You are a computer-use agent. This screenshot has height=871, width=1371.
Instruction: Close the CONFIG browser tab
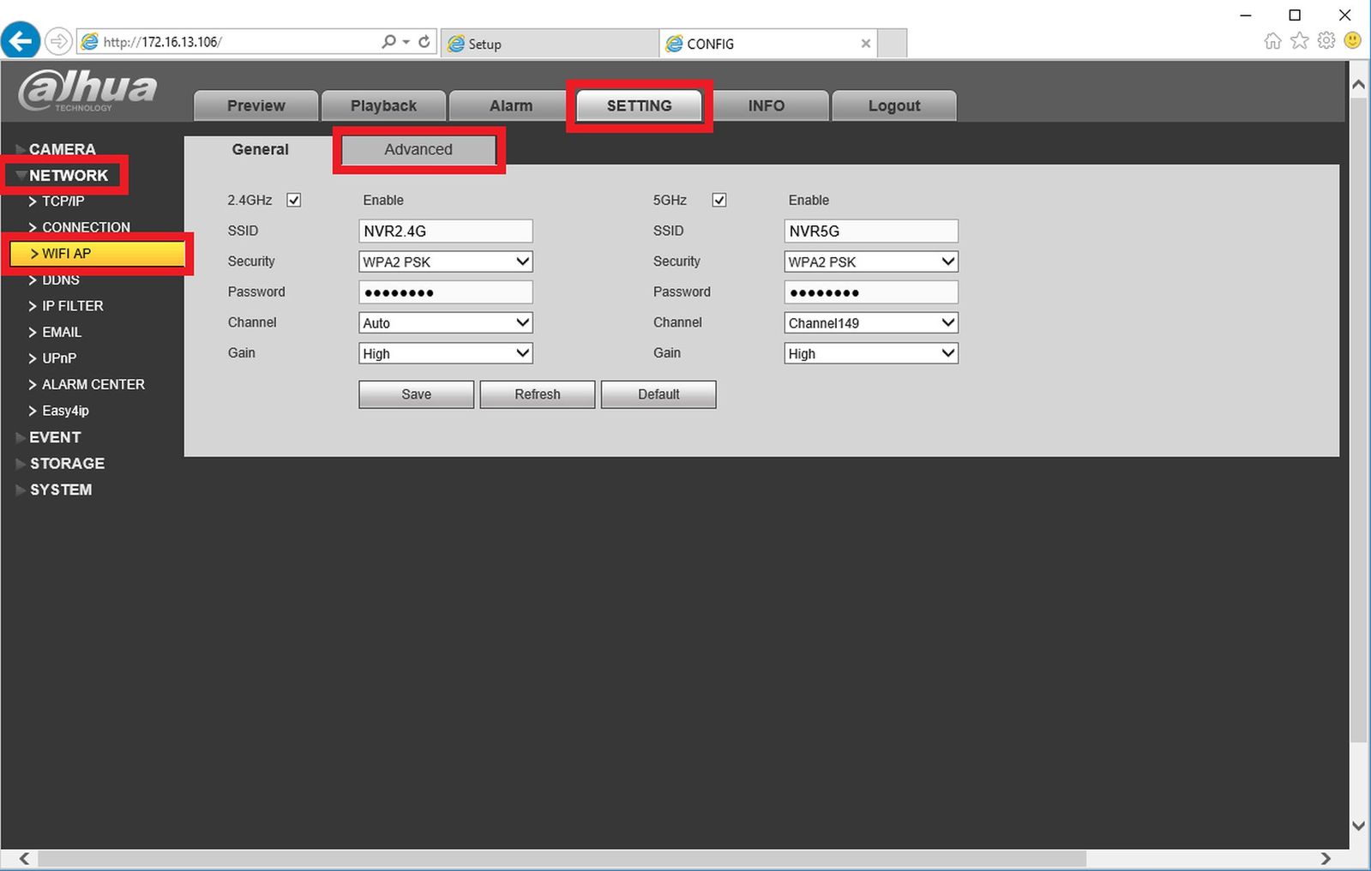pyautogui.click(x=866, y=44)
